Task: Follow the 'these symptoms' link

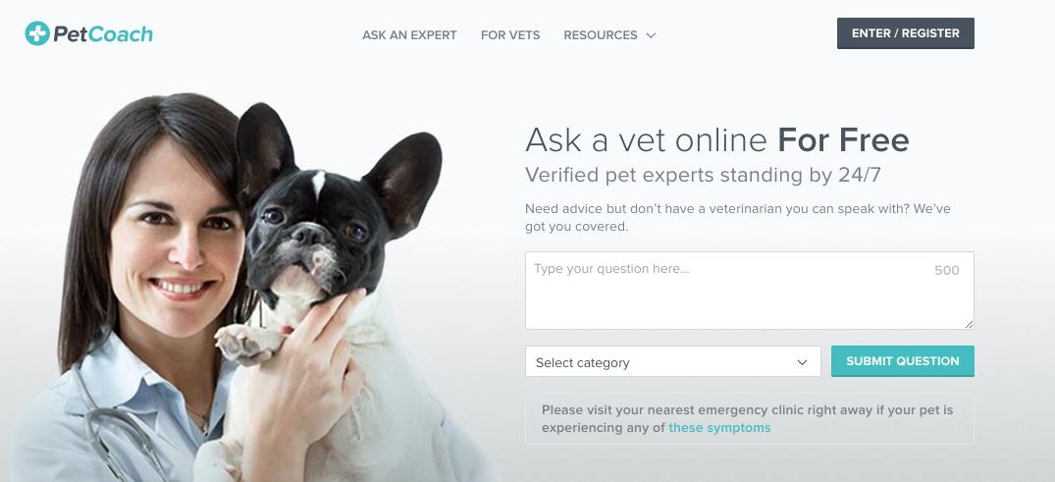Action: click(x=719, y=427)
